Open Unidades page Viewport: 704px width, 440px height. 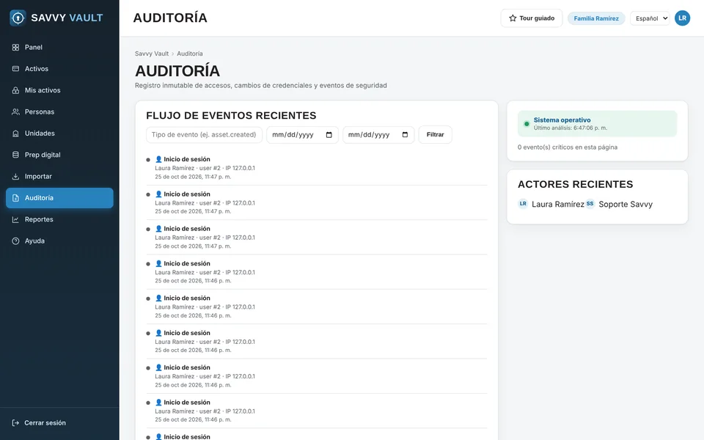[59, 133]
